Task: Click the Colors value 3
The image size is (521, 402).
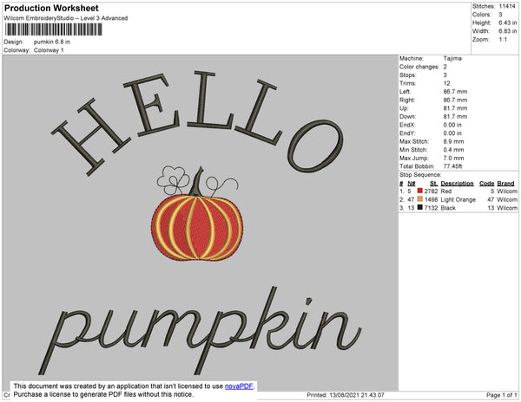Action: tap(500, 15)
